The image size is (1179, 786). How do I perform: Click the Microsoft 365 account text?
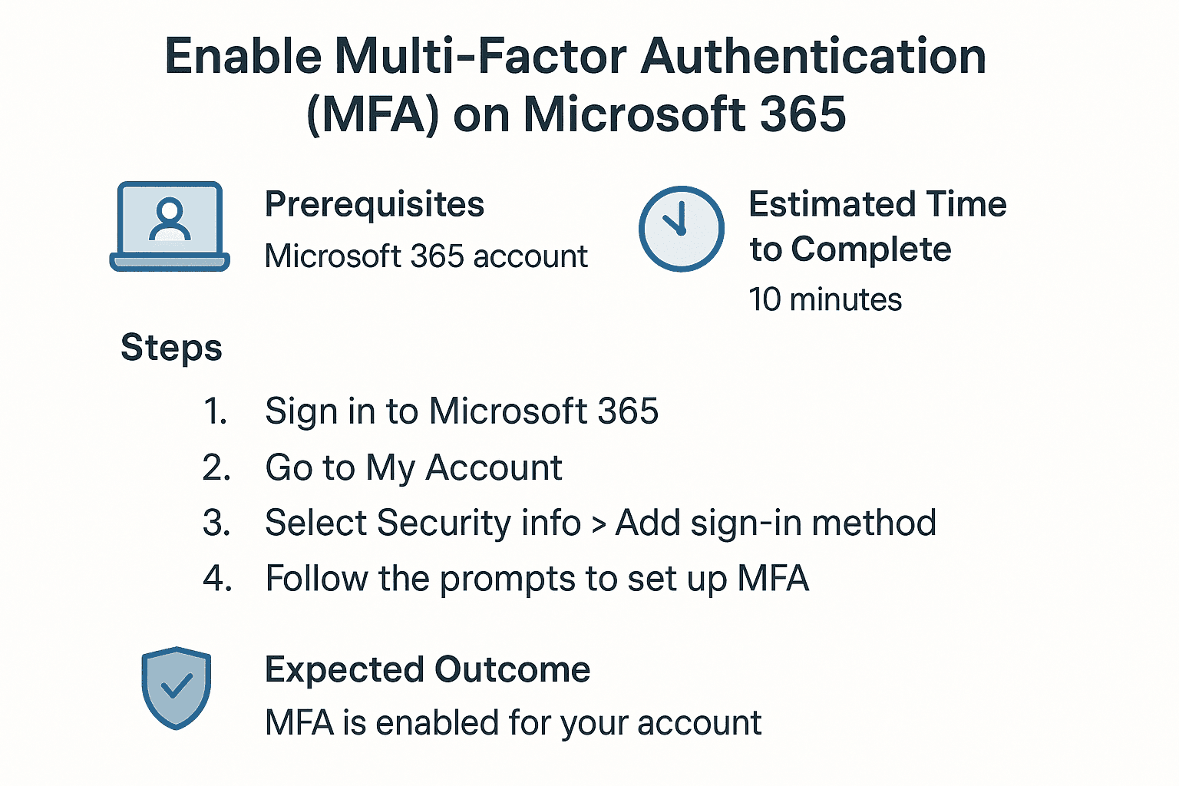pyautogui.click(x=425, y=256)
